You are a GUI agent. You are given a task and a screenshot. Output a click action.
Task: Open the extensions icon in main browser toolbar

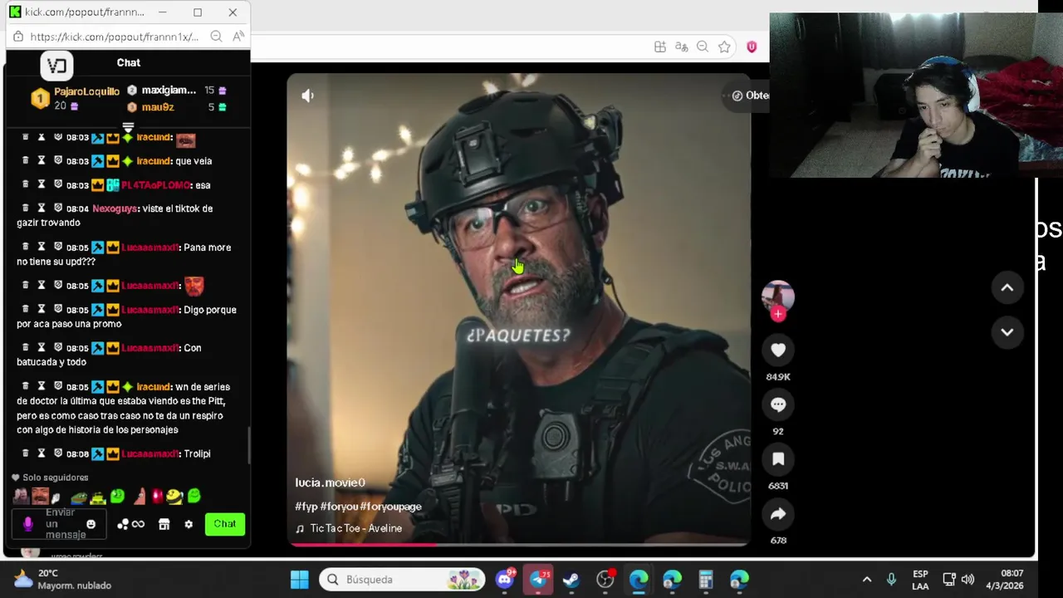(x=659, y=47)
